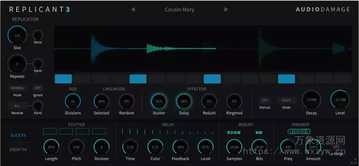The width and height of the screenshot is (359, 166).
Task: Click the Redukt sample-rate icons above Samples
Action: [234, 132]
